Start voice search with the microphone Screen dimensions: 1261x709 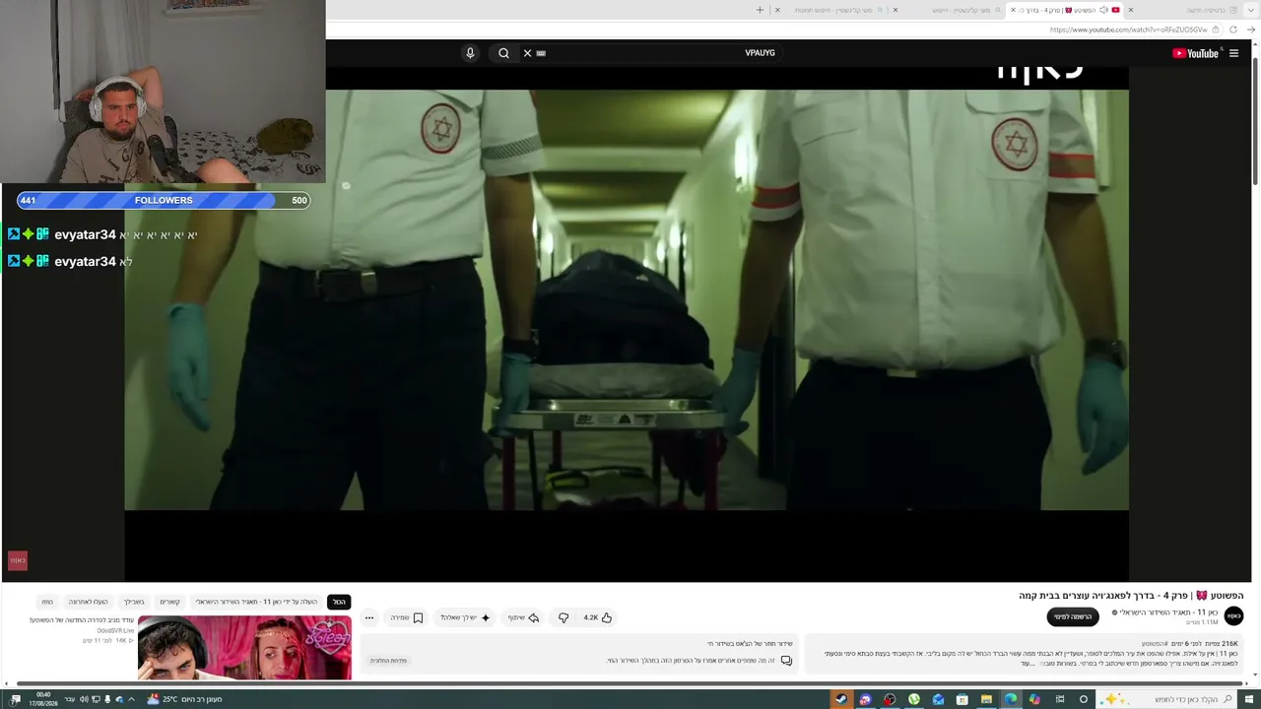pyautogui.click(x=470, y=53)
